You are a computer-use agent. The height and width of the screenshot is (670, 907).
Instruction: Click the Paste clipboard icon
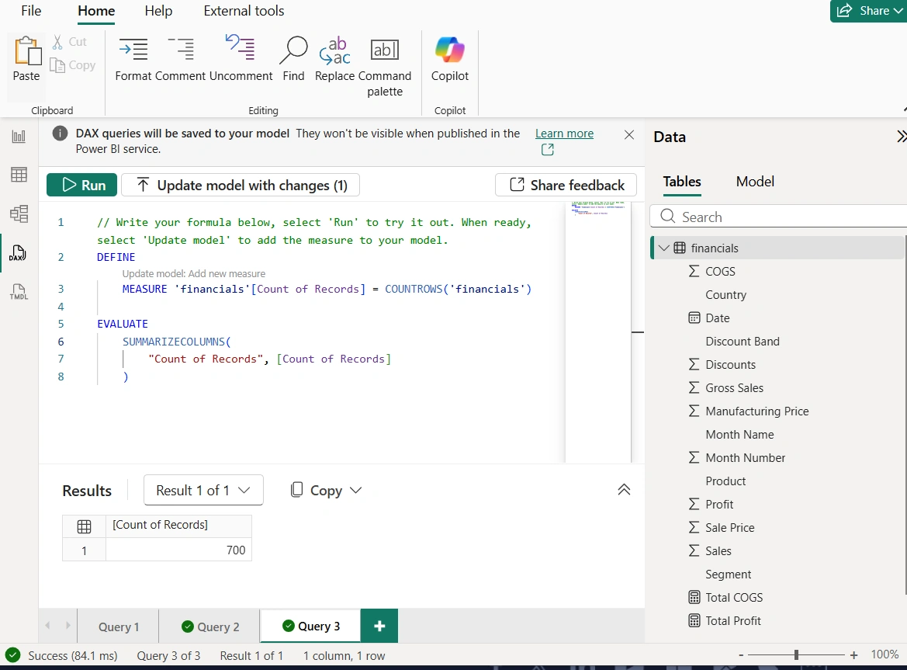tap(26, 51)
